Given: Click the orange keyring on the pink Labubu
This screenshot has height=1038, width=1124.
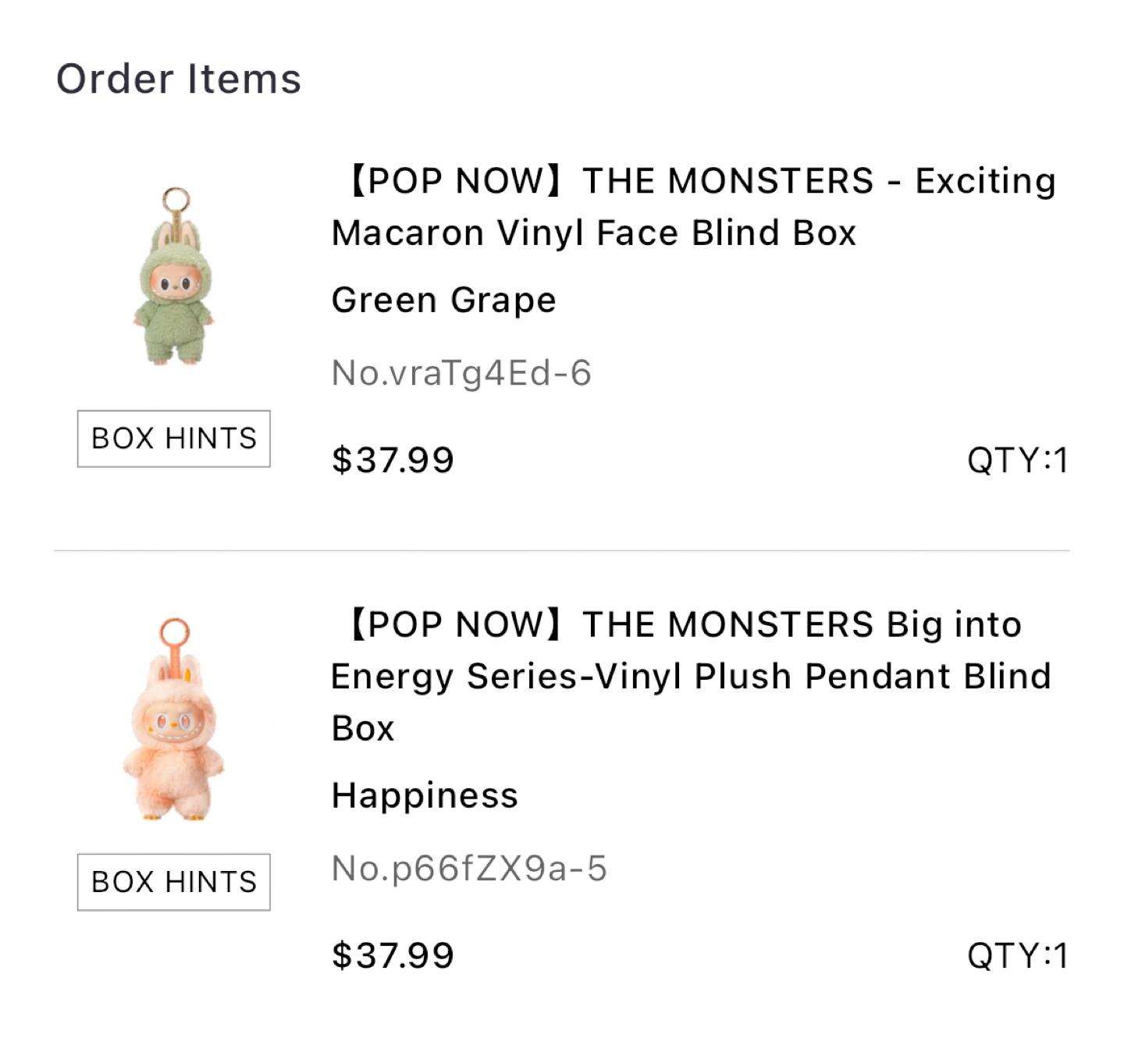Looking at the screenshot, I should (x=174, y=633).
